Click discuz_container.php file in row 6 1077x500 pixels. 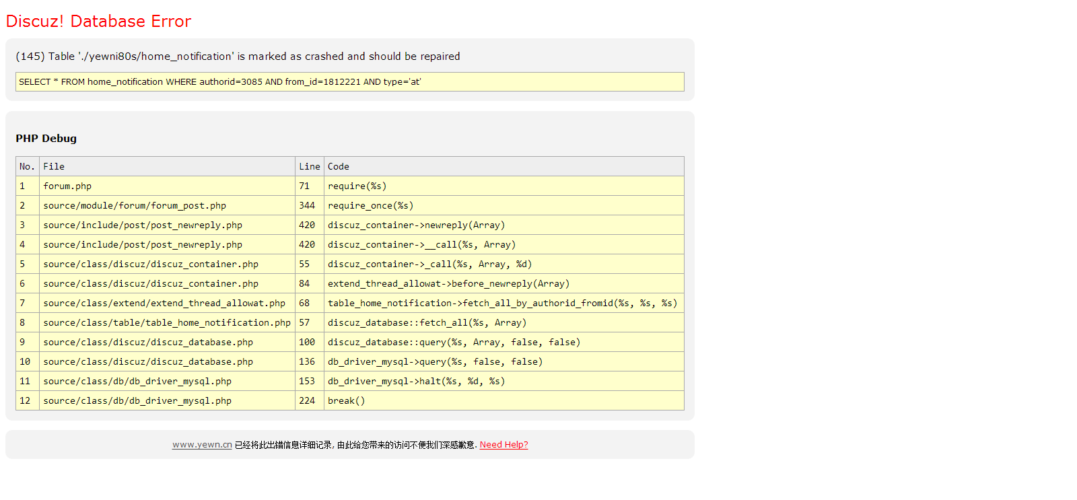(168, 283)
